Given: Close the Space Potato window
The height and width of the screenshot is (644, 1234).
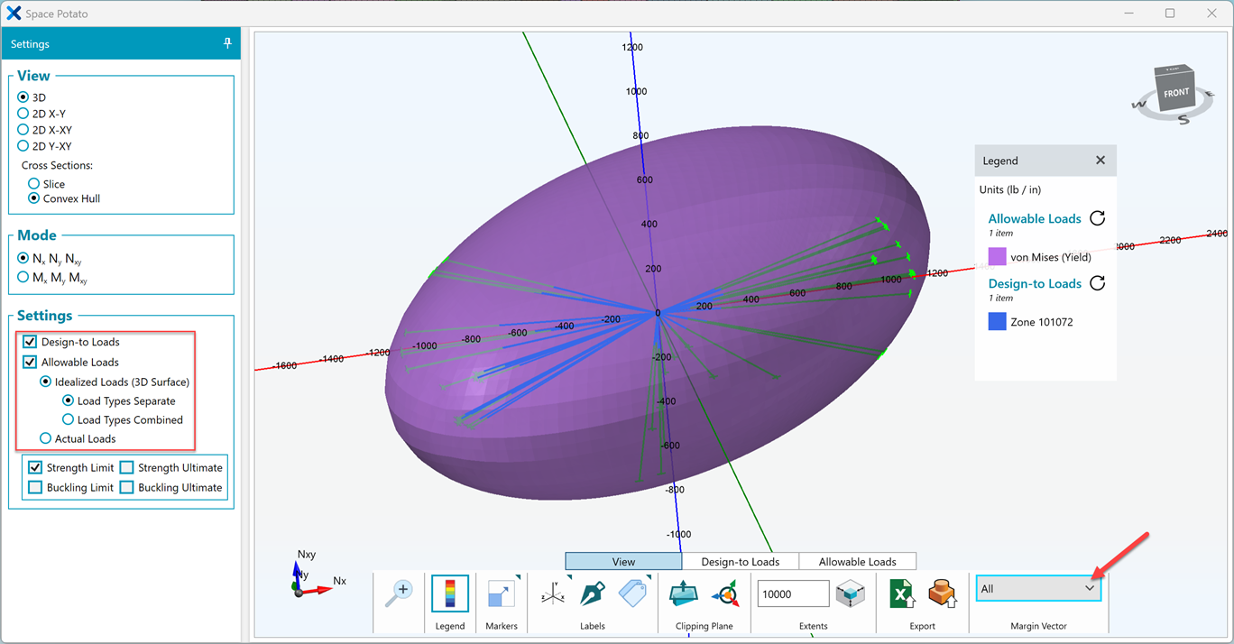Looking at the screenshot, I should click(1211, 14).
